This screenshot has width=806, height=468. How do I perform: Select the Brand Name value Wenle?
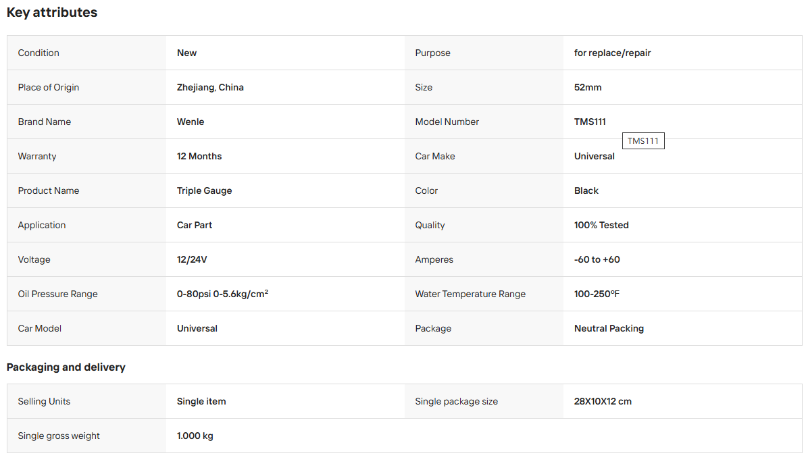click(x=191, y=122)
